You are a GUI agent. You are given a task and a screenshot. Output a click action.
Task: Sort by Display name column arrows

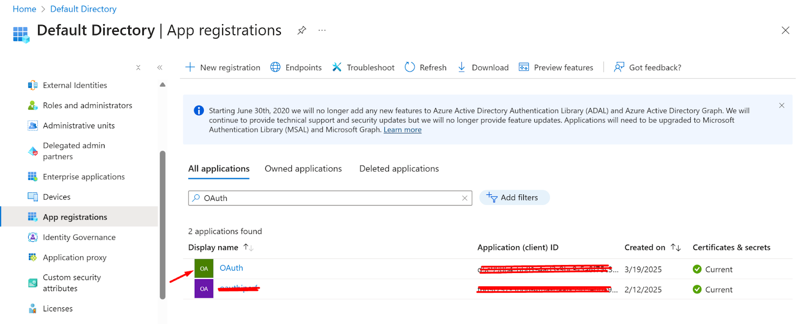coord(248,247)
